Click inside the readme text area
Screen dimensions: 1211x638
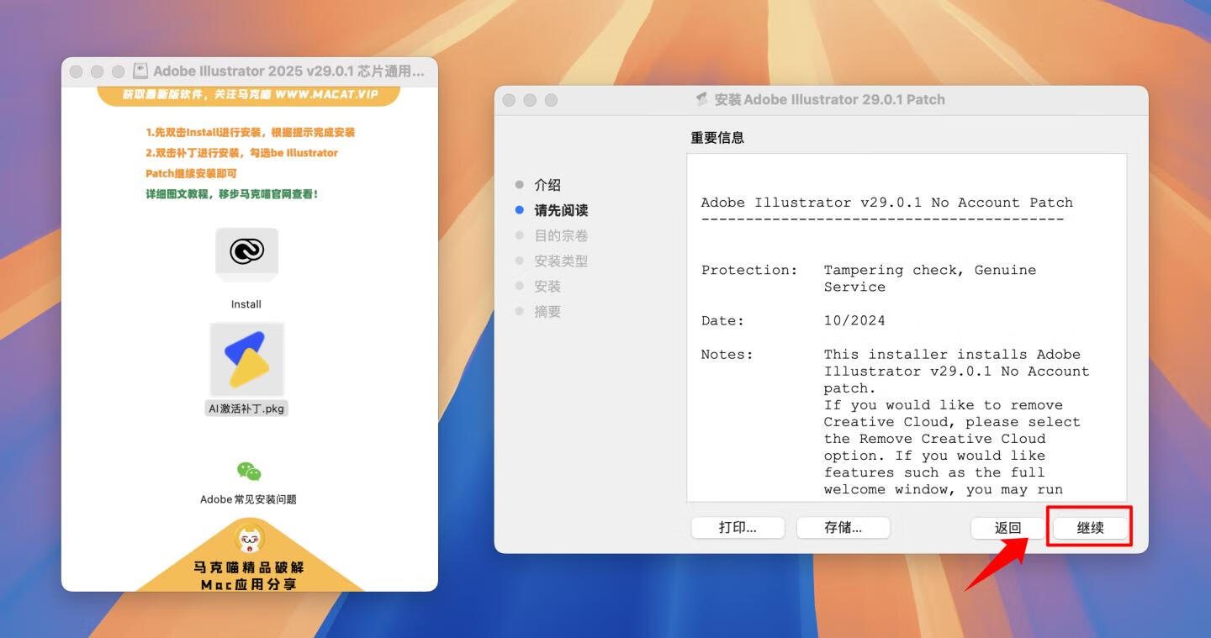[907, 328]
